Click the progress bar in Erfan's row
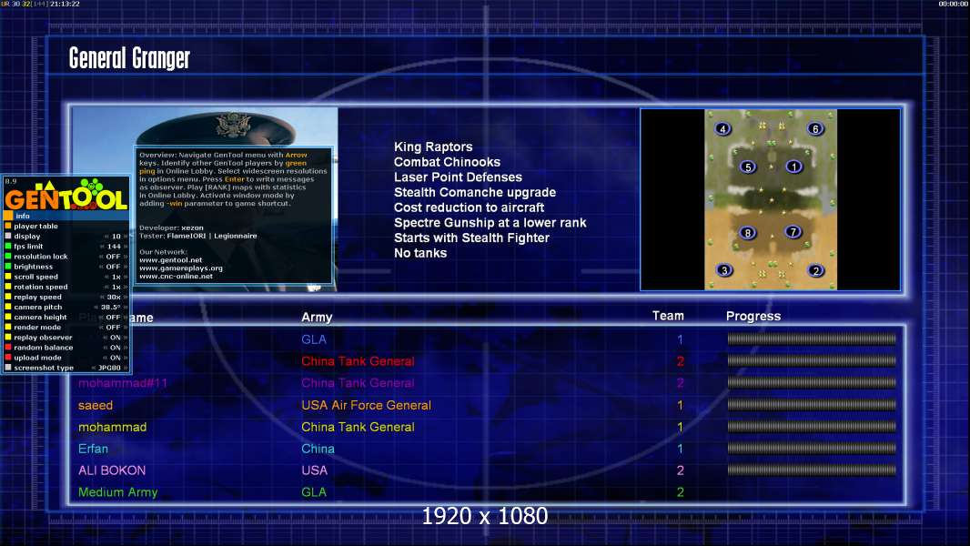970x546 pixels. [812, 449]
